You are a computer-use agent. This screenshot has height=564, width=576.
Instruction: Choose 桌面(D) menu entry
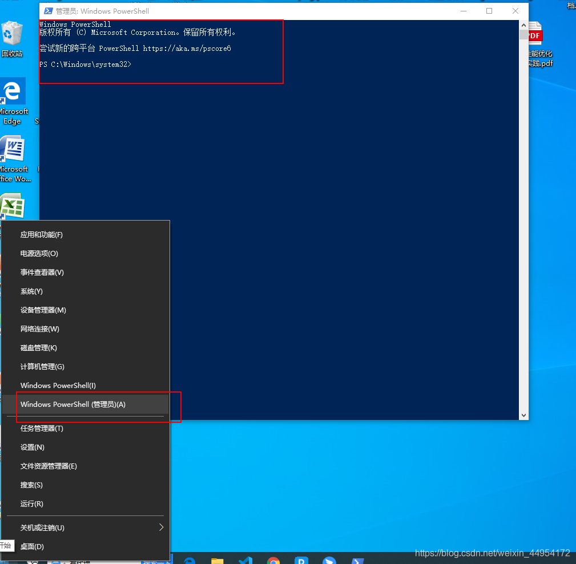[x=86, y=546]
